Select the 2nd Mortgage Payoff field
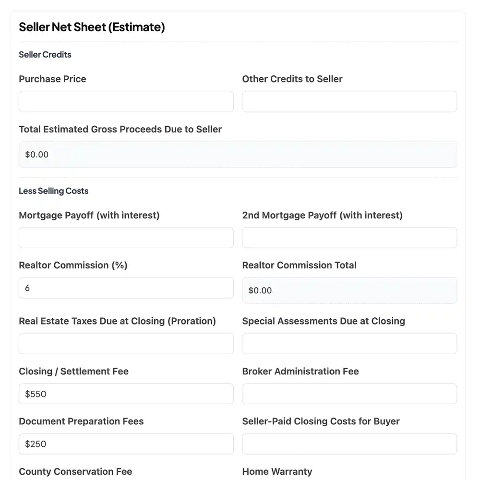Viewport: 480px width, 480px height. point(349,238)
